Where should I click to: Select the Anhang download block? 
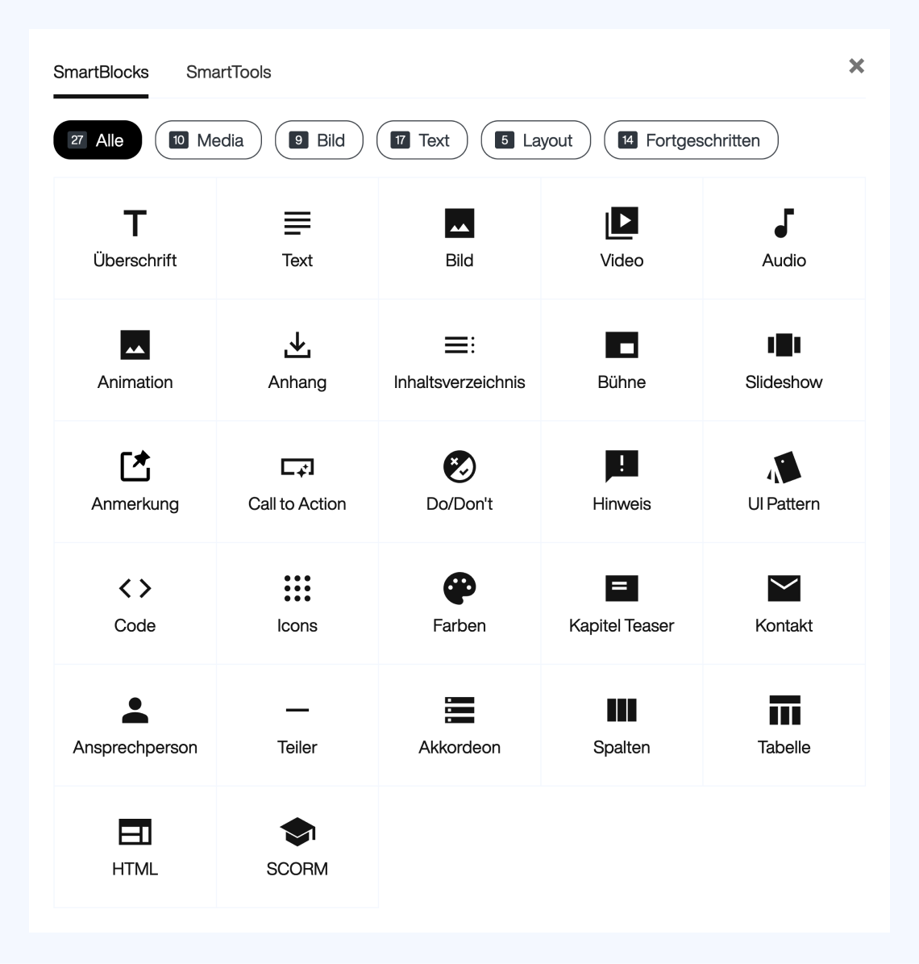(x=297, y=361)
